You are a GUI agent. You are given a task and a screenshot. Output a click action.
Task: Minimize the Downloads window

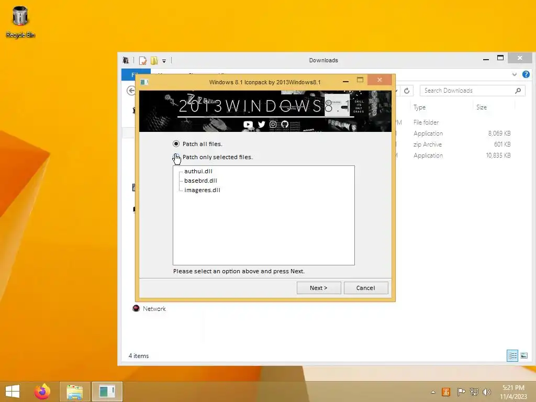[486, 59]
